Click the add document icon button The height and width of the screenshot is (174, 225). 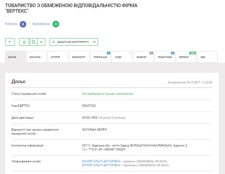(34, 42)
